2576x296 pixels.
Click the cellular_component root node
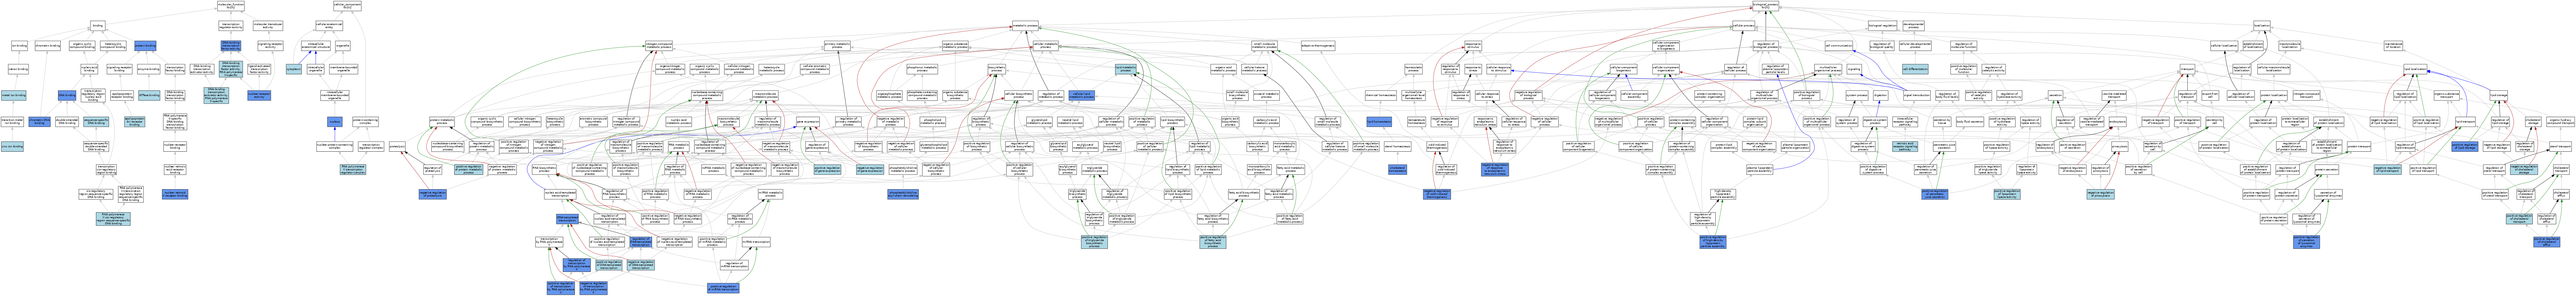[347, 6]
